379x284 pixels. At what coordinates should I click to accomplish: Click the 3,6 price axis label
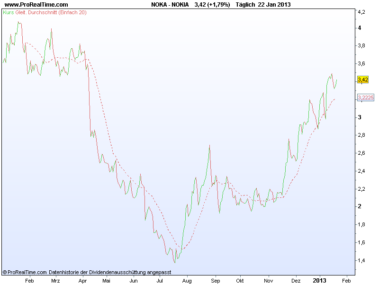click(361, 63)
